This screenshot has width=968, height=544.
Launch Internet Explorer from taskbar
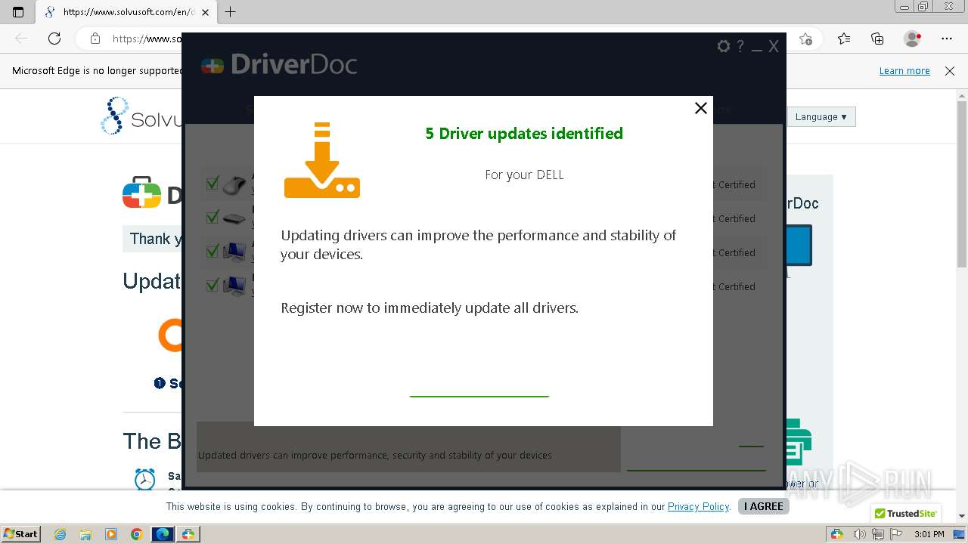[x=60, y=533]
